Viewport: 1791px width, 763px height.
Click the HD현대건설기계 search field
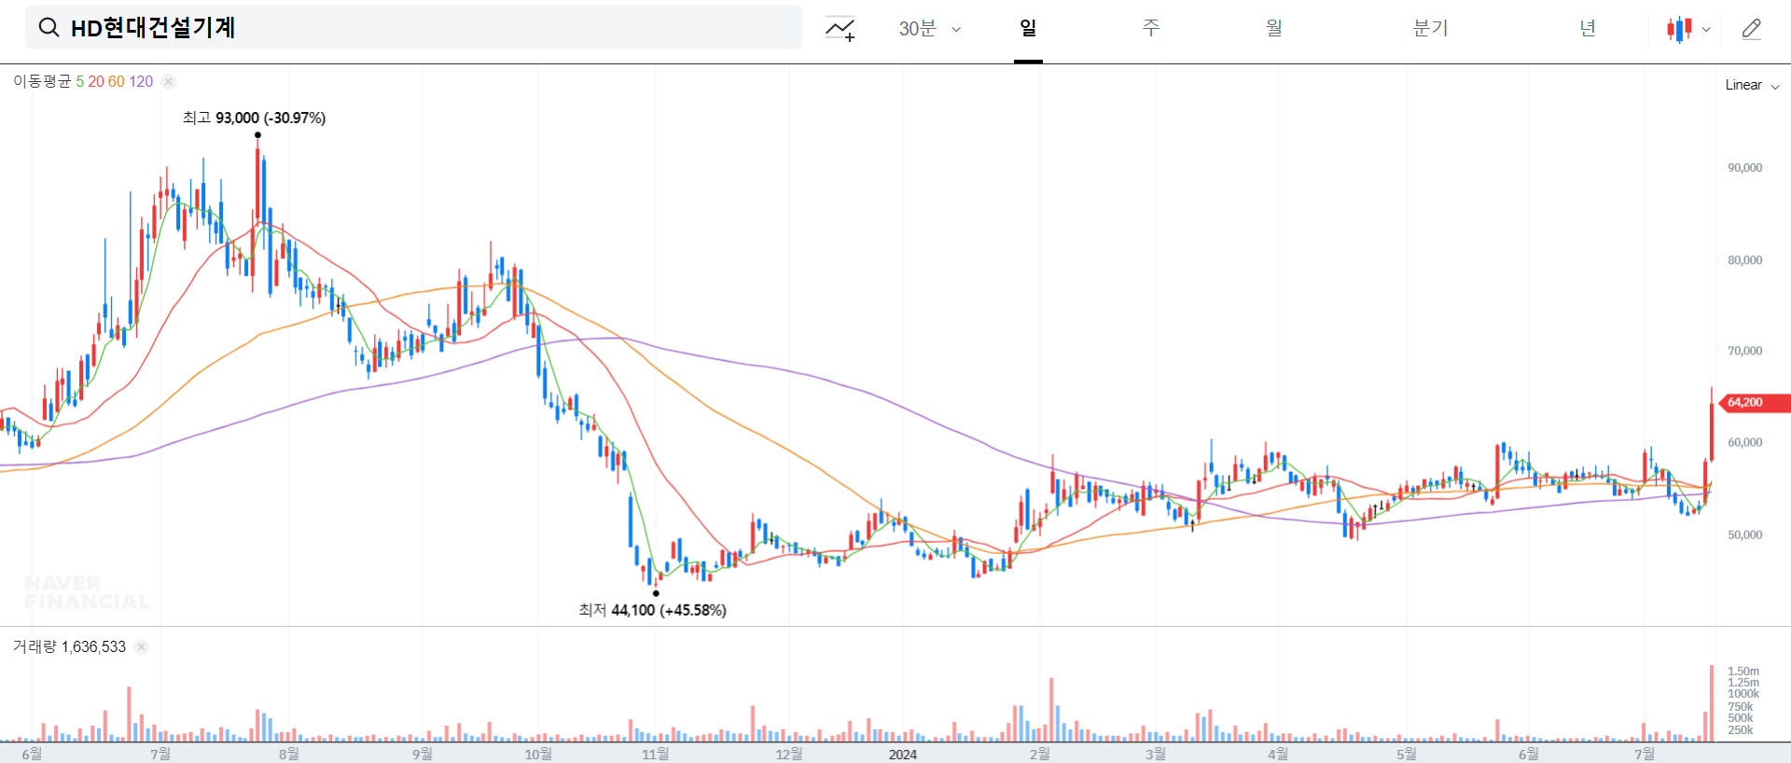pyautogui.click(x=413, y=27)
